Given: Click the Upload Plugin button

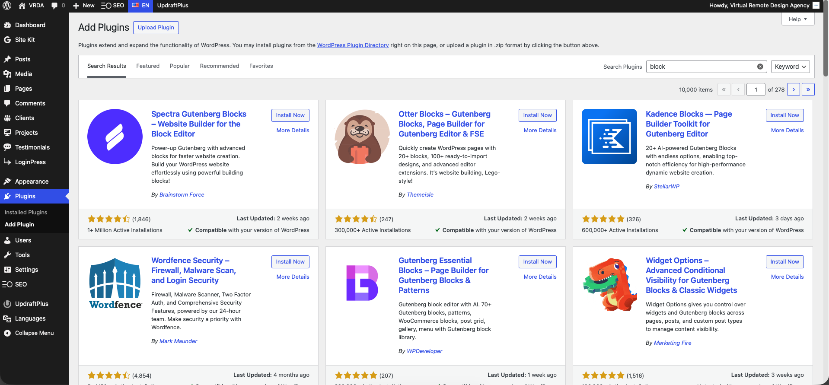Looking at the screenshot, I should [156, 28].
